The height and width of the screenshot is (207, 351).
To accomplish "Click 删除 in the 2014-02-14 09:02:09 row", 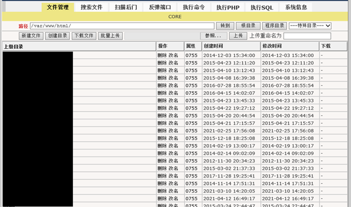I will (162, 153).
